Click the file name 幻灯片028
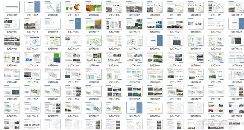244x130 pixels. point(73,49)
